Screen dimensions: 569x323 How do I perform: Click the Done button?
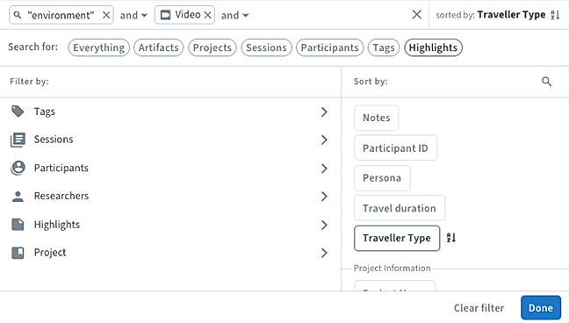pyautogui.click(x=541, y=308)
